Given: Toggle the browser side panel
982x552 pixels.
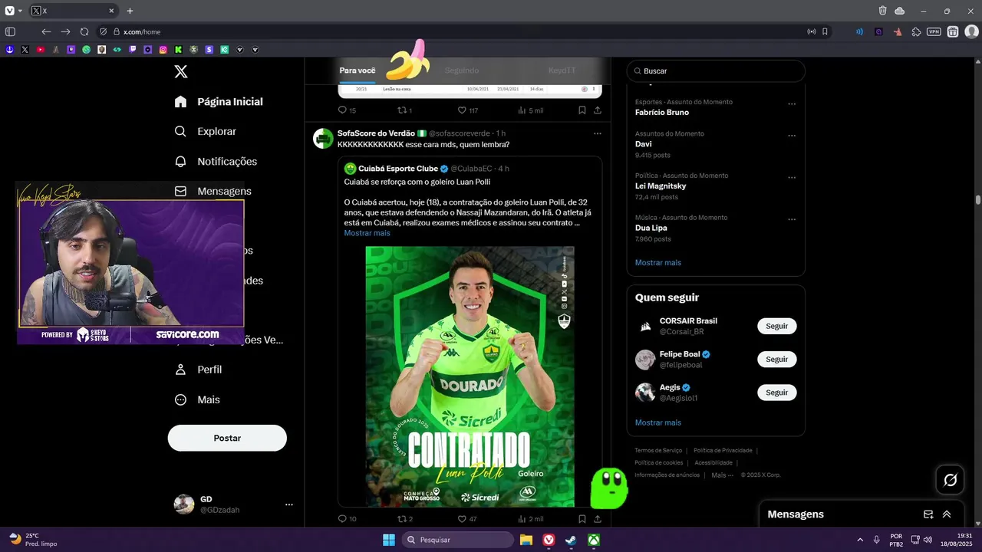Looking at the screenshot, I should pyautogui.click(x=10, y=31).
